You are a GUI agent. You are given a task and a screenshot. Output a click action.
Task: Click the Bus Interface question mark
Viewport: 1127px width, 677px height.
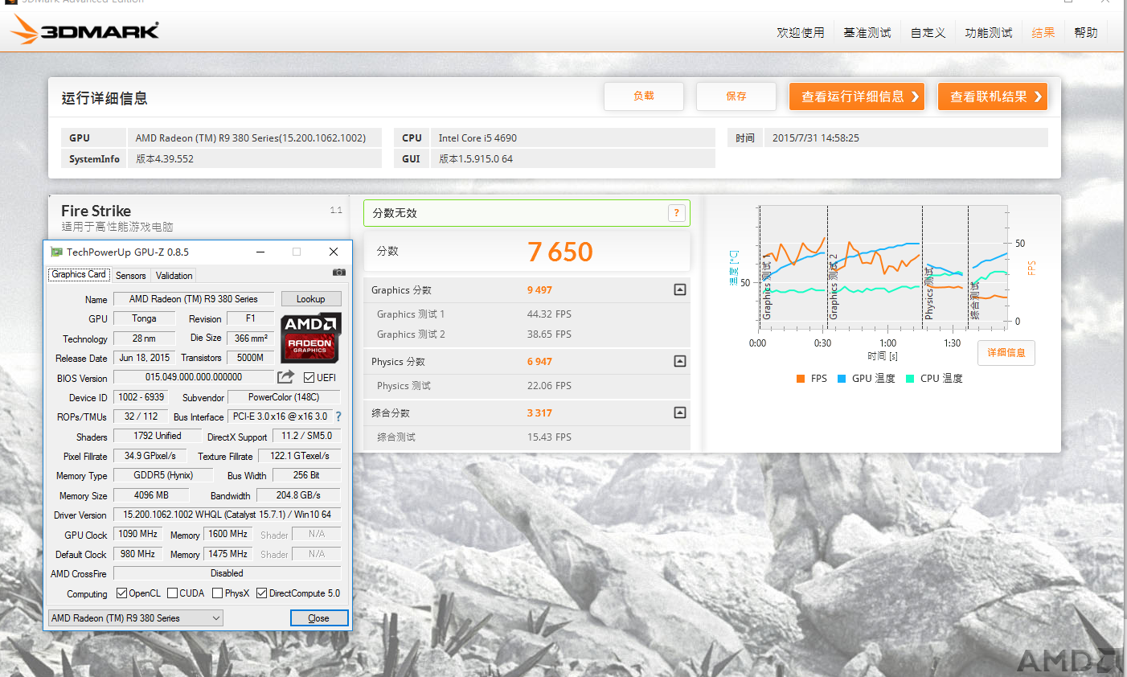click(338, 416)
